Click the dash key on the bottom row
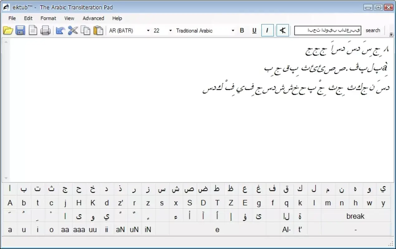The image size is (396, 249). coord(355,230)
